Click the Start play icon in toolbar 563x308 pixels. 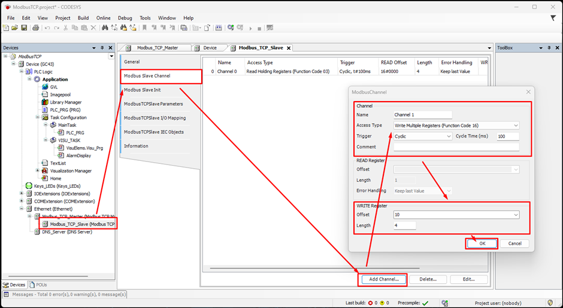(250, 28)
